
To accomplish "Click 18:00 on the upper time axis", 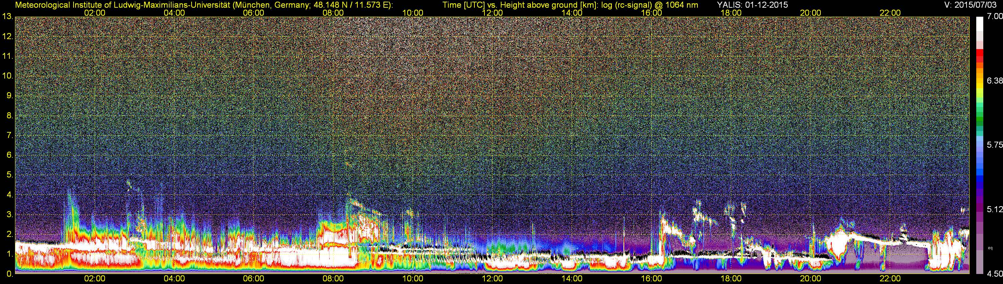I will point(731,13).
